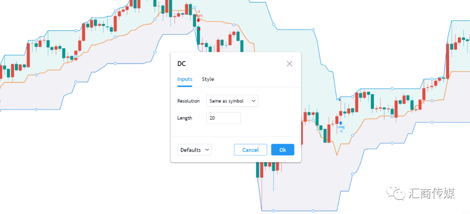Open the Defaults dropdown

[x=195, y=150]
